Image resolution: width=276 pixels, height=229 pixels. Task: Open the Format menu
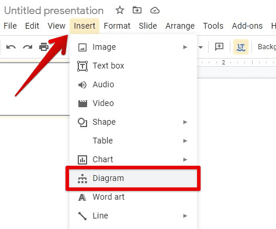point(117,26)
